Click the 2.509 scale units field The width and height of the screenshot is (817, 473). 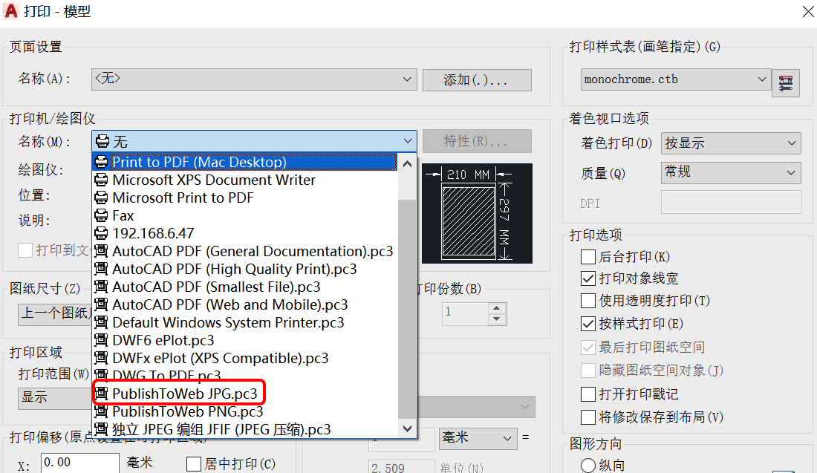point(402,467)
